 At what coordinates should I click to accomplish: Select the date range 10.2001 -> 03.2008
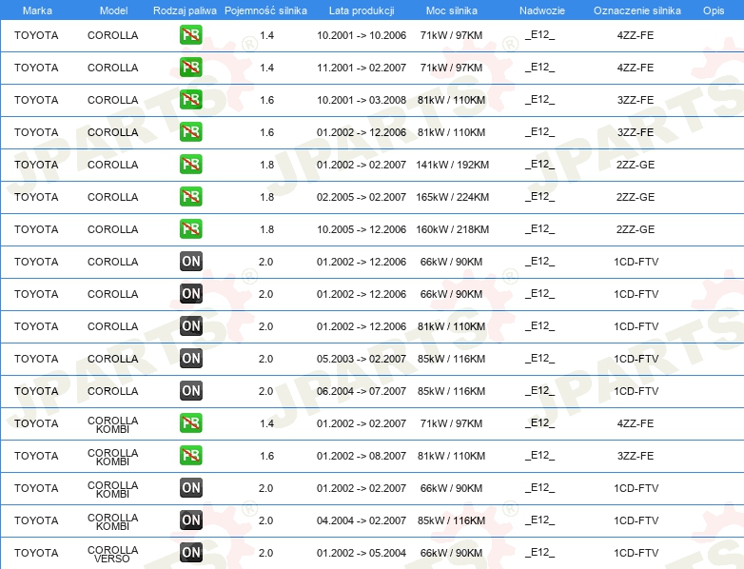(x=362, y=100)
